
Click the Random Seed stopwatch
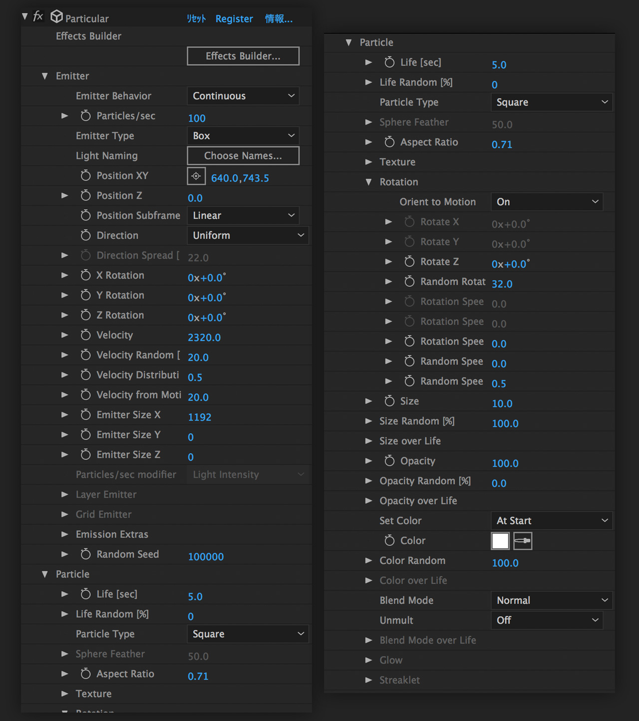point(85,554)
